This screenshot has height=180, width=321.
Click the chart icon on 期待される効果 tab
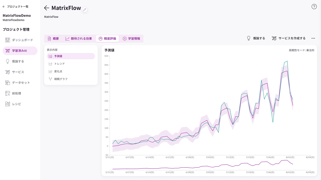[67, 39]
